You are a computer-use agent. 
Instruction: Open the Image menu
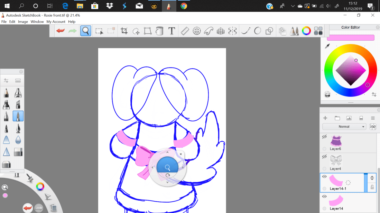point(23,22)
